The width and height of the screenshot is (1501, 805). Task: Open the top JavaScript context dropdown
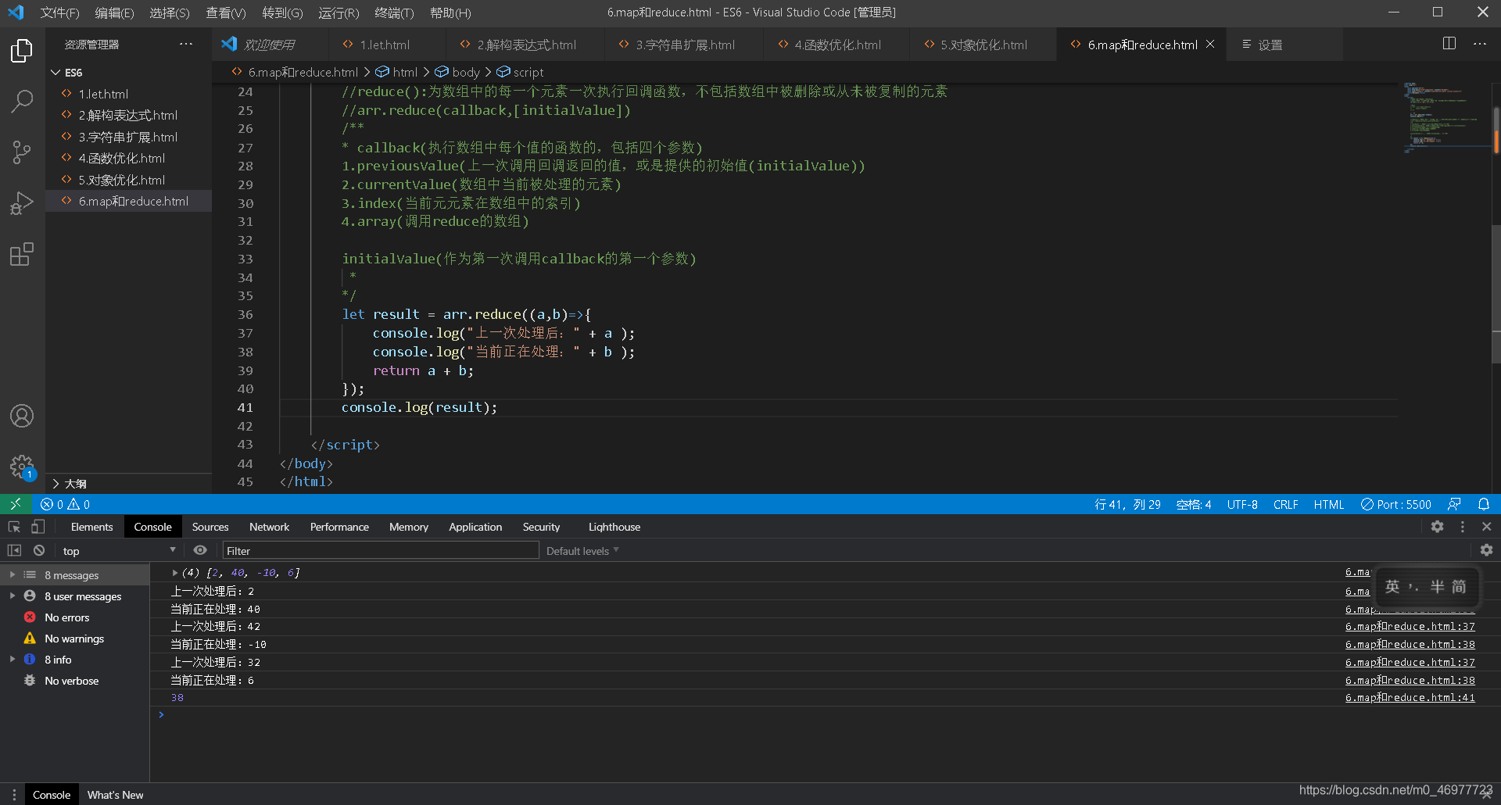coord(119,550)
